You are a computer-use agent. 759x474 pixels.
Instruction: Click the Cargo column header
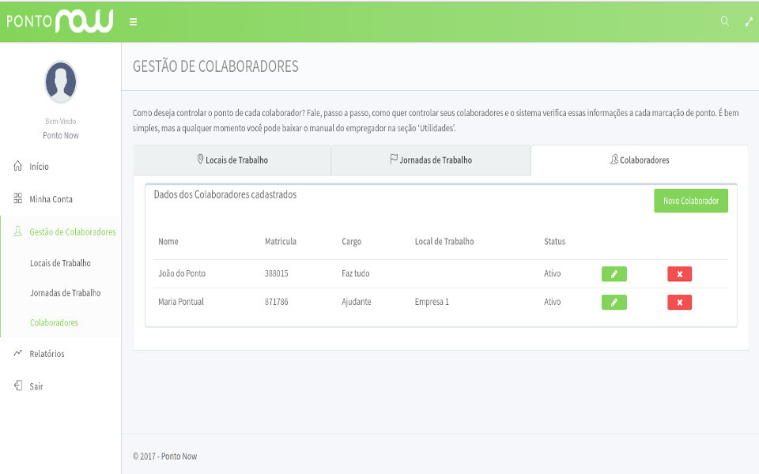pos(351,242)
